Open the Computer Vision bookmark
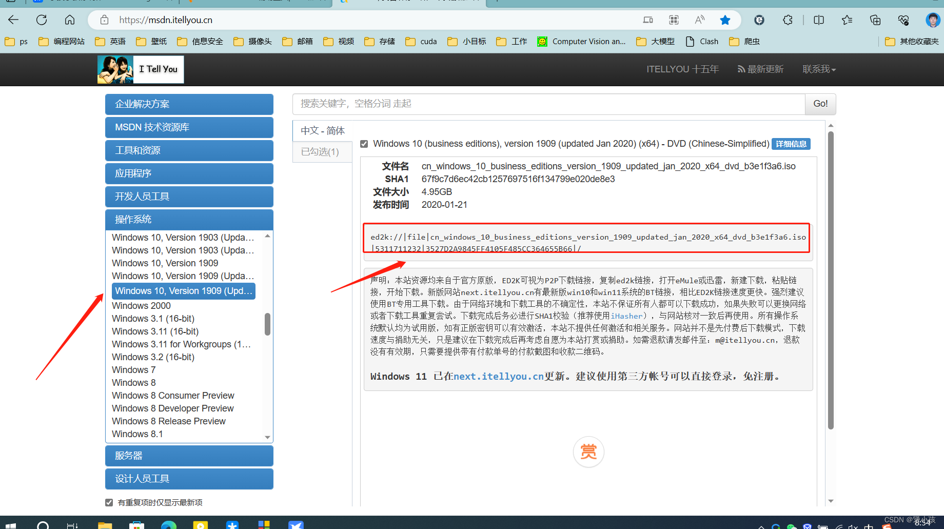This screenshot has height=529, width=944. [581, 42]
